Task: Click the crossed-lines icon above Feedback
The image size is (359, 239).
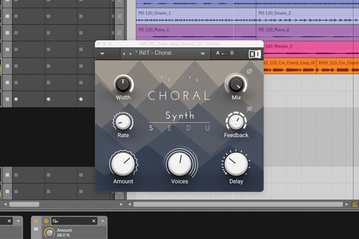Action: pos(250,109)
